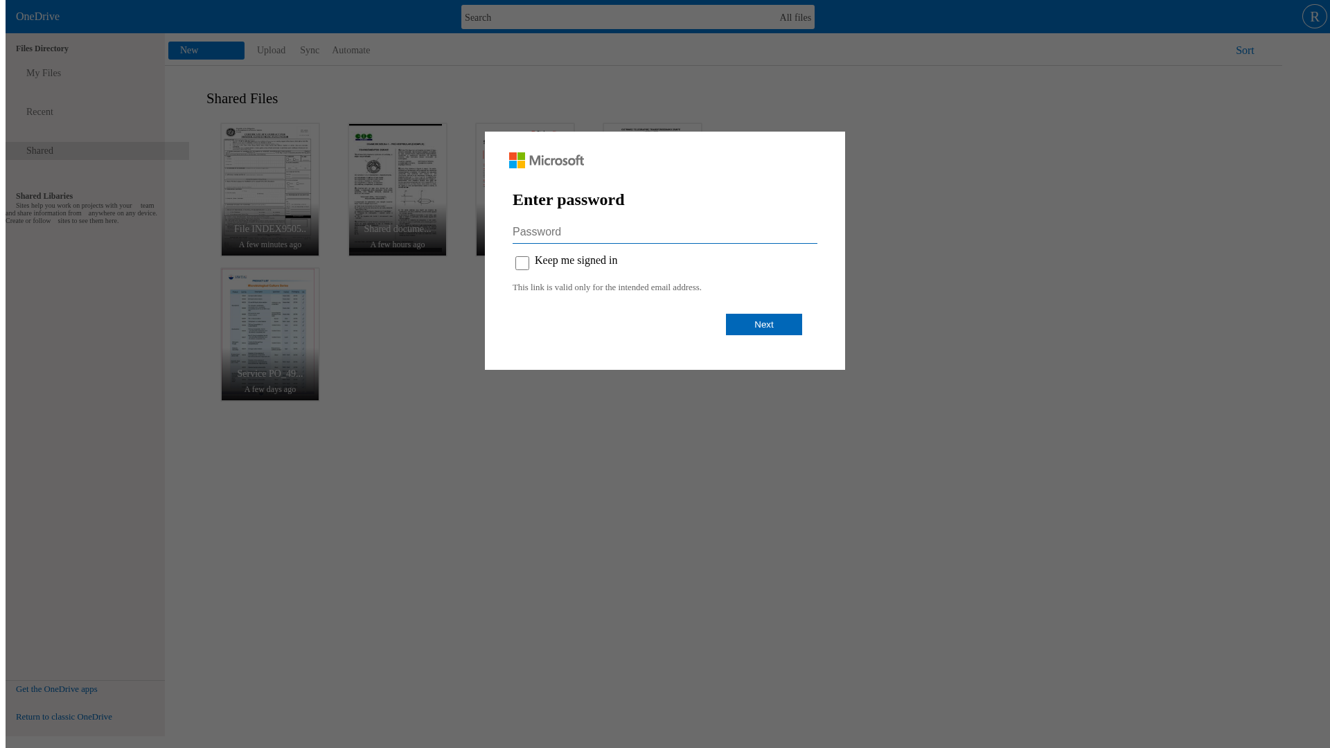Viewport: 1330px width, 748px height.
Task: Click the Microsoft logo in the dialog
Action: (547, 161)
